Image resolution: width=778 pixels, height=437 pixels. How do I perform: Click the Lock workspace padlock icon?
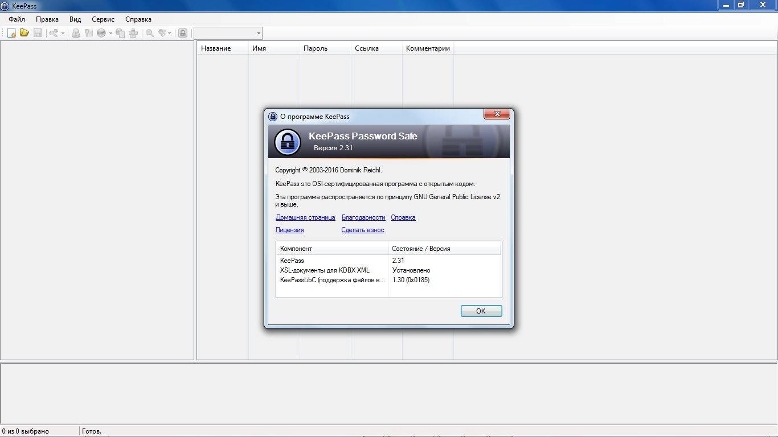[183, 33]
